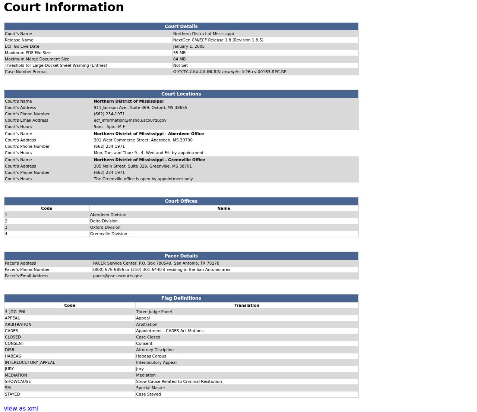Screen dimensions: 477x412
Task: Select the ECF go-live date "January 1, 2005"
Action: (x=189, y=46)
